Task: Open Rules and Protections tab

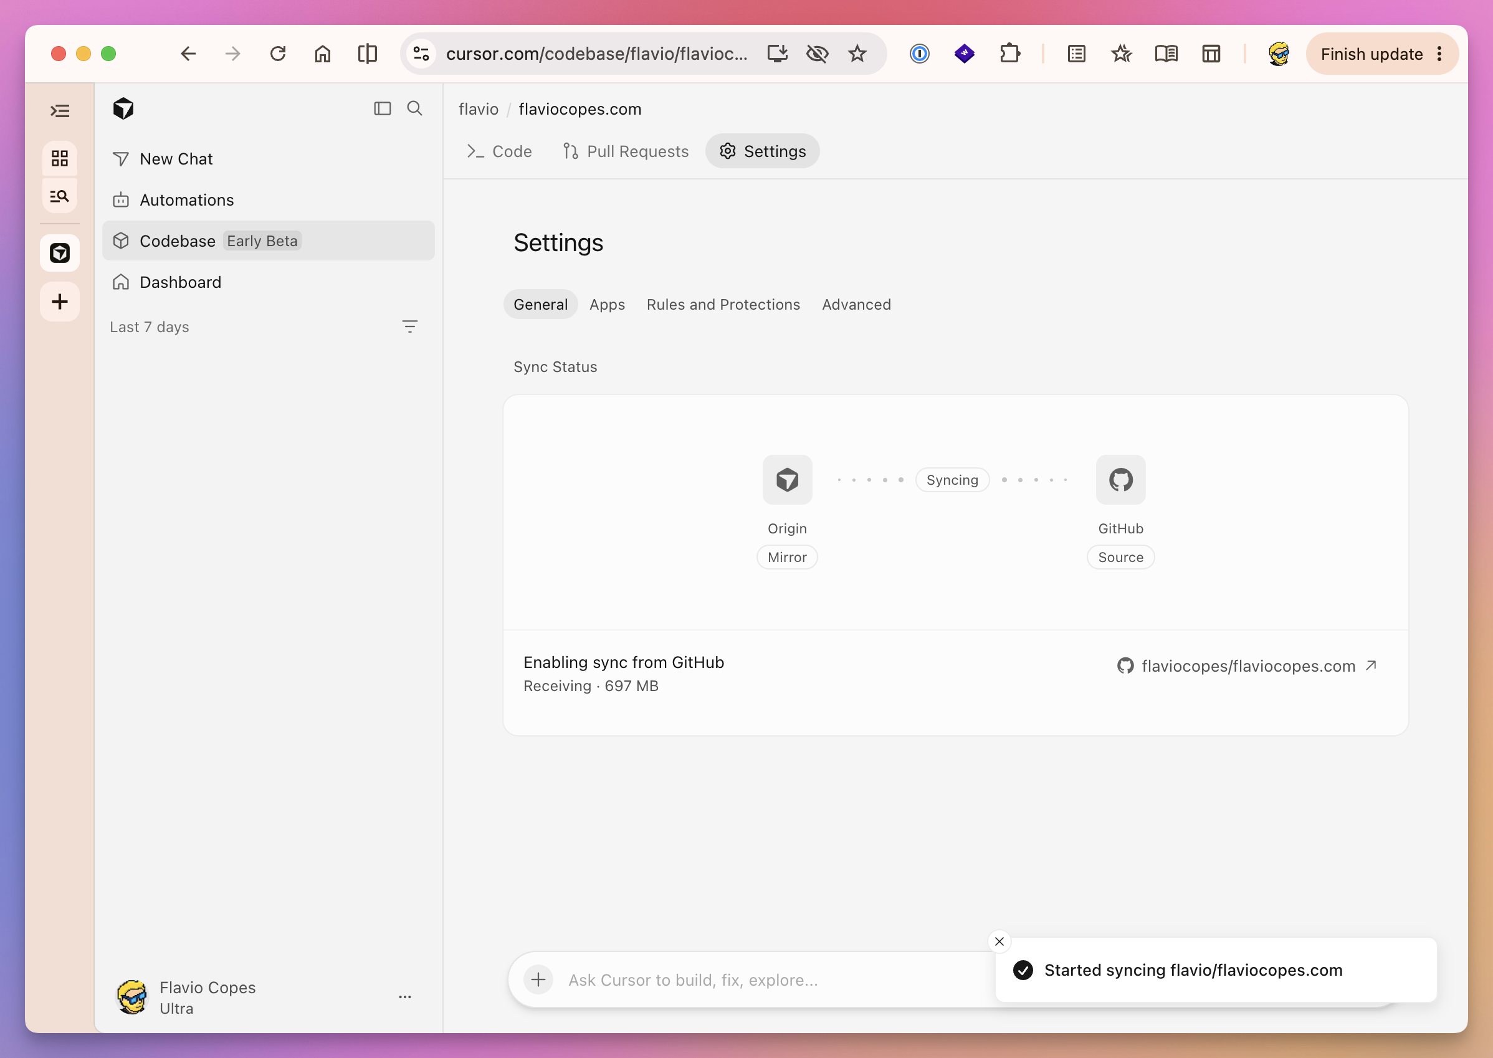Action: coord(723,304)
